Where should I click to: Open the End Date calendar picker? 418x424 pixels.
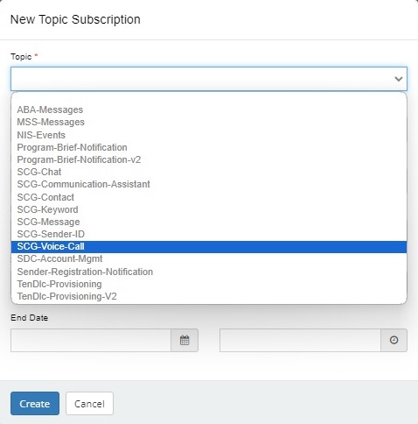pyautogui.click(x=185, y=340)
